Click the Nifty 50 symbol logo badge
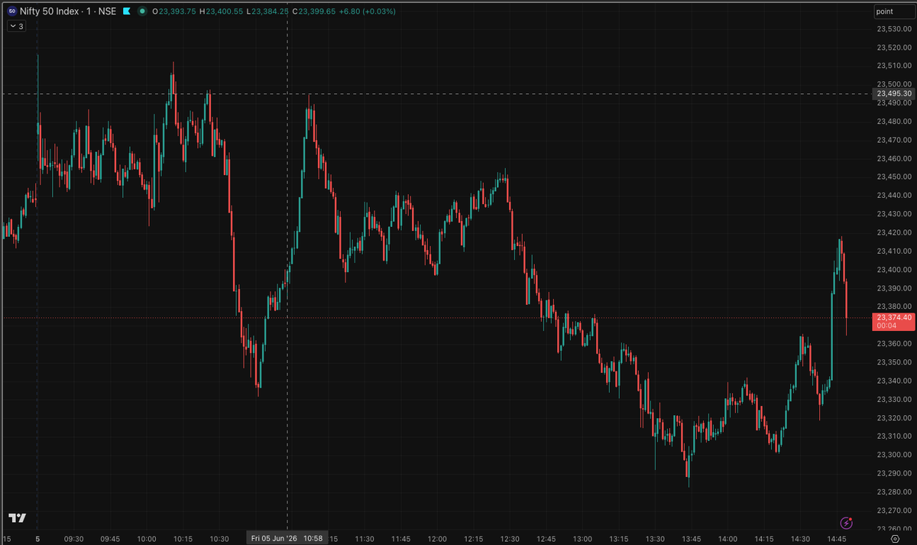Viewport: 917px width, 545px height. pyautogui.click(x=12, y=11)
